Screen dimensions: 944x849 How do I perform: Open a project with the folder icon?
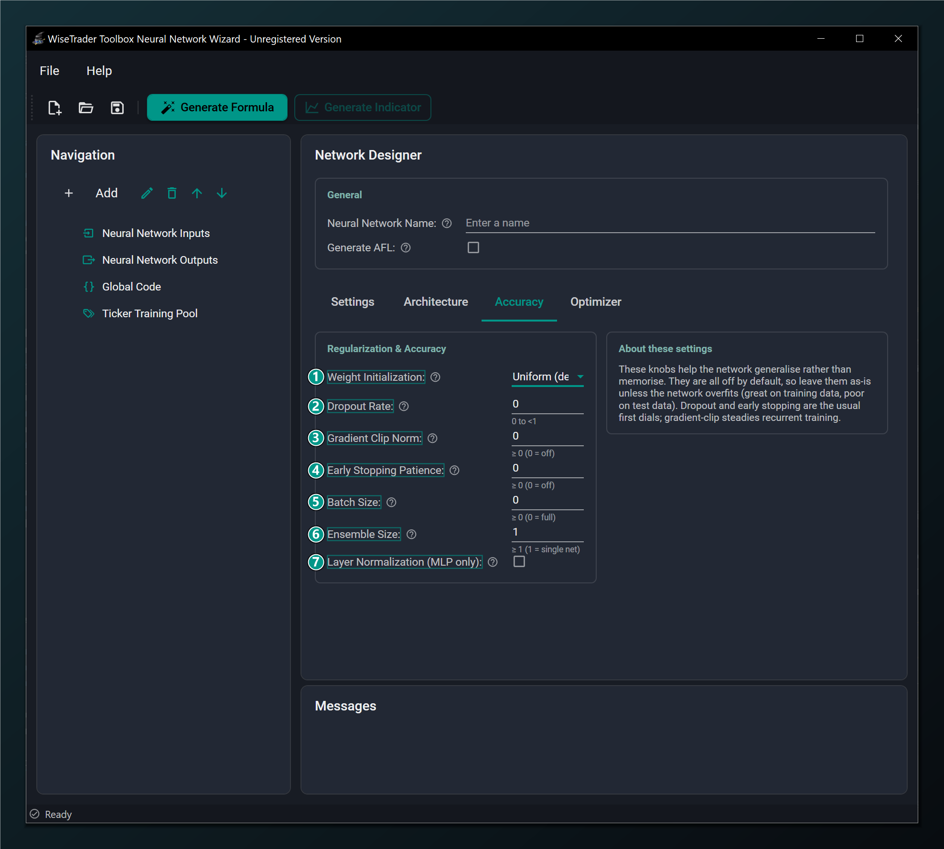pos(86,107)
